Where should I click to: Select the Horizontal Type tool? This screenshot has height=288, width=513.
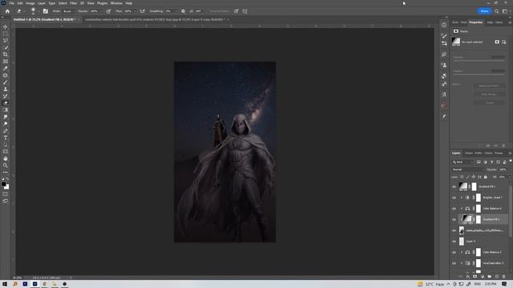(x=6, y=138)
